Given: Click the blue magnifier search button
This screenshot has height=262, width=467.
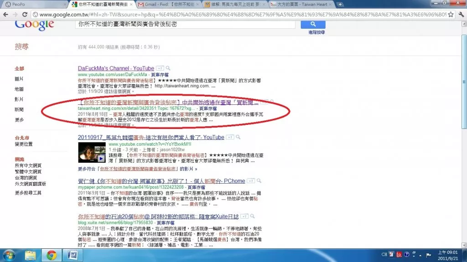Looking at the screenshot, I should (x=313, y=24).
